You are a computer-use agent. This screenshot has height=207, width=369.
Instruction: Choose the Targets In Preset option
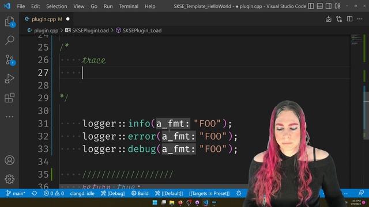click(209, 193)
